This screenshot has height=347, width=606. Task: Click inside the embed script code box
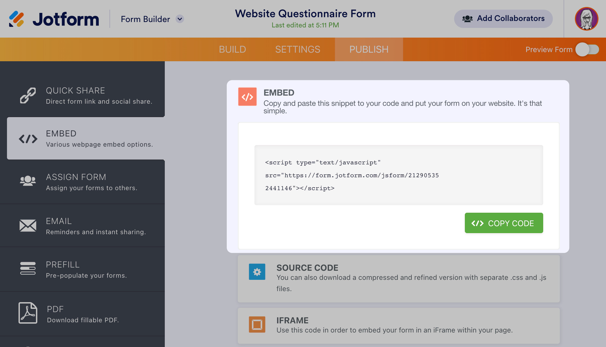[x=398, y=175]
